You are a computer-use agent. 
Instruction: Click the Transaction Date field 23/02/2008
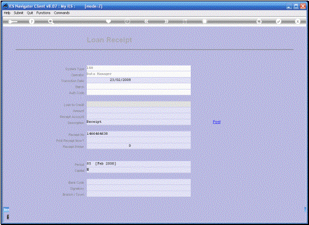(139, 80)
